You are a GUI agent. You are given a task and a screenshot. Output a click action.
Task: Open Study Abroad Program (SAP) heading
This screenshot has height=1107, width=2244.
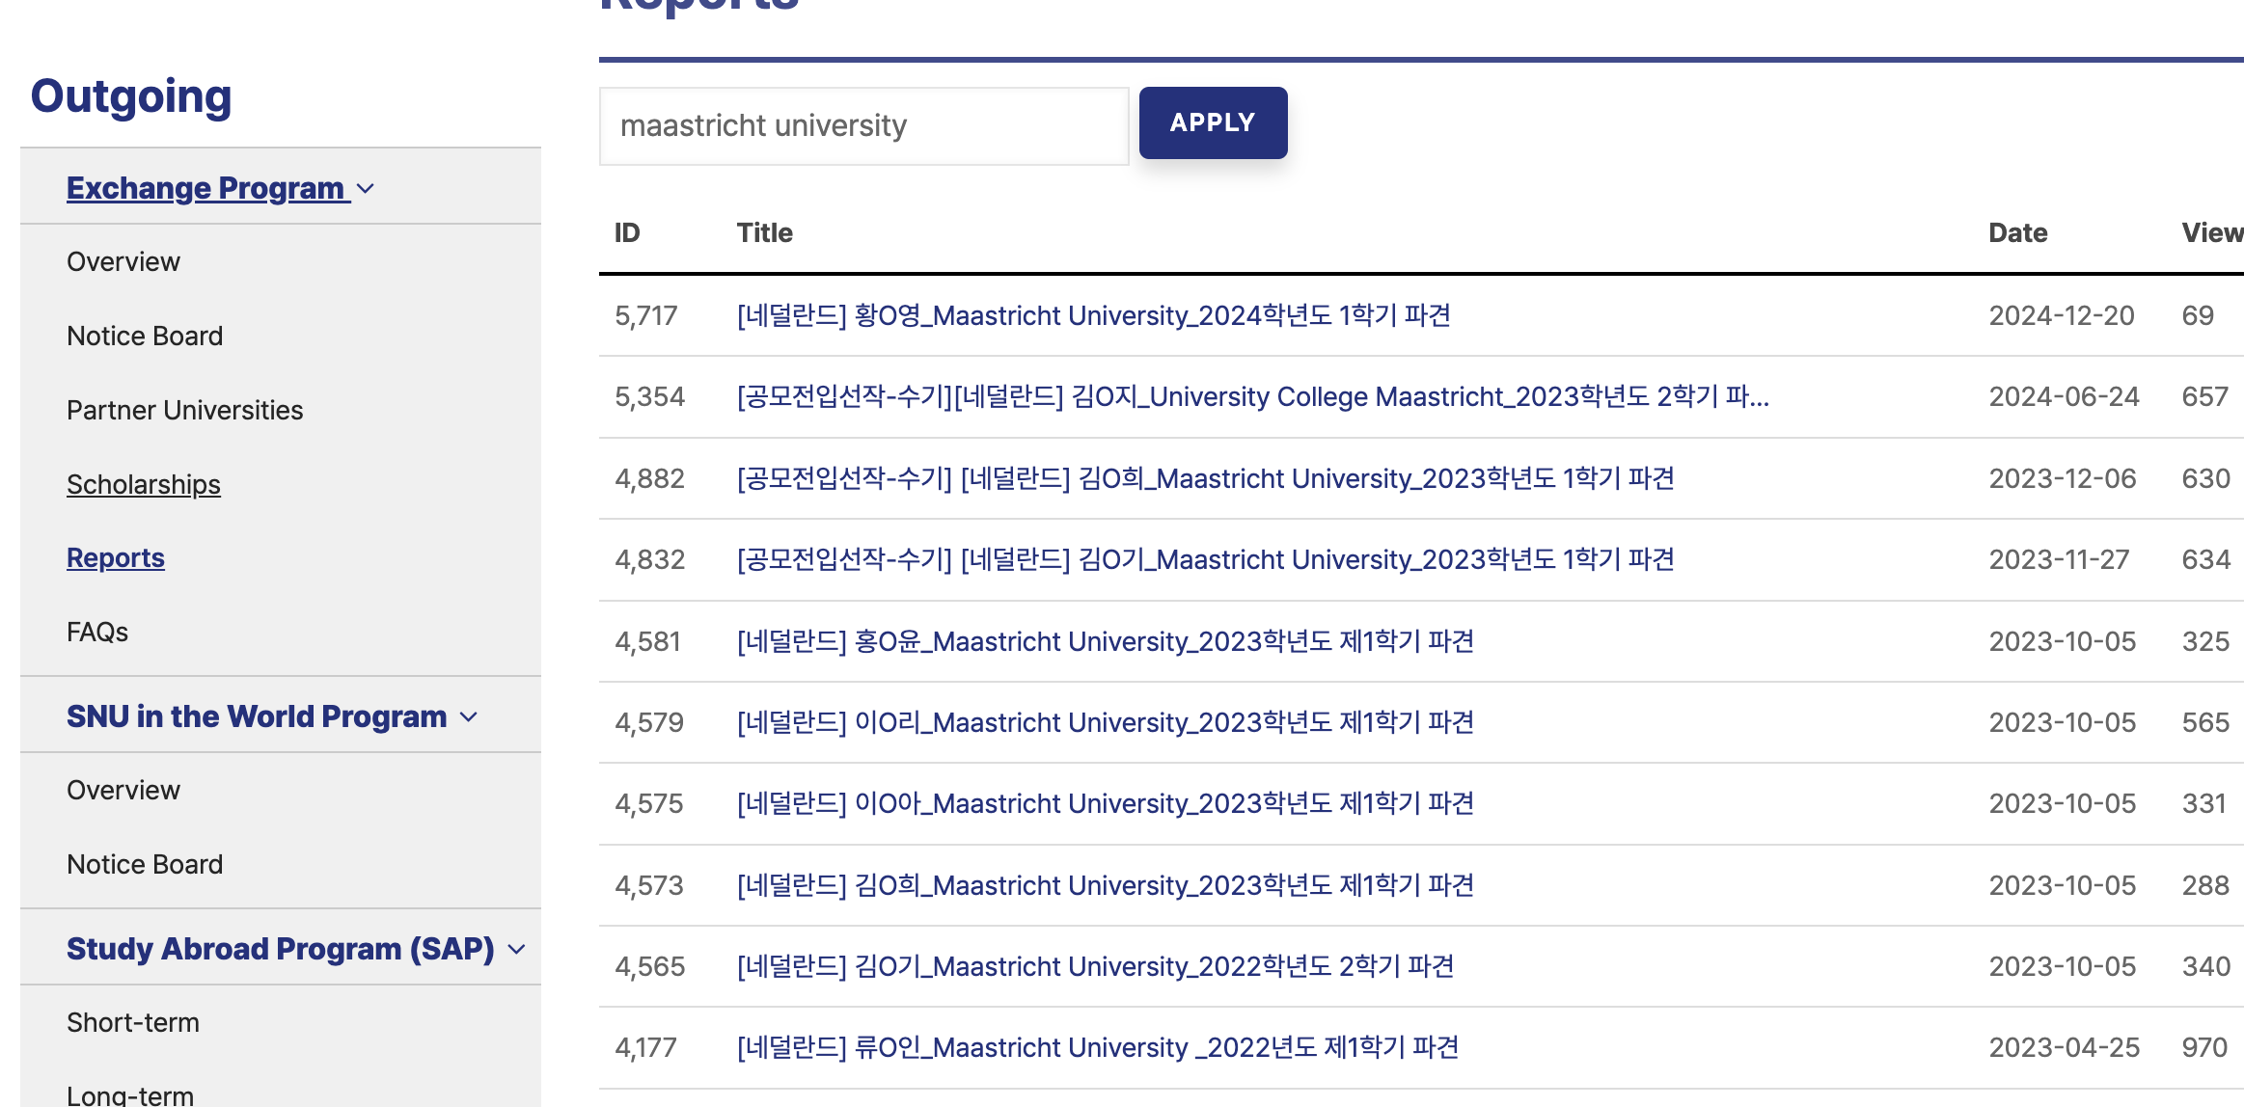pyautogui.click(x=280, y=949)
